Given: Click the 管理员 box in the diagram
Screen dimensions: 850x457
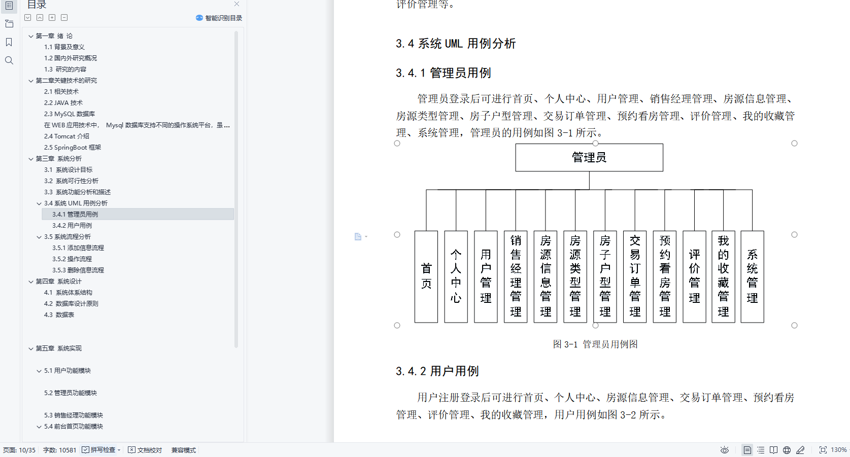Looking at the screenshot, I should coord(589,157).
